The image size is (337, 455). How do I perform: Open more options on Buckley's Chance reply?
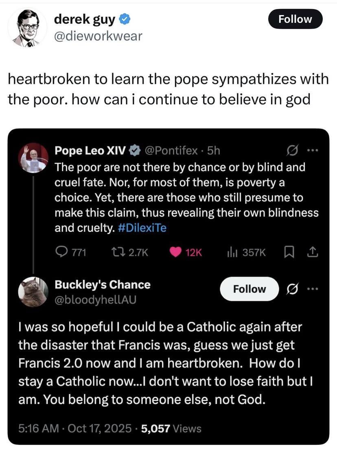312,289
